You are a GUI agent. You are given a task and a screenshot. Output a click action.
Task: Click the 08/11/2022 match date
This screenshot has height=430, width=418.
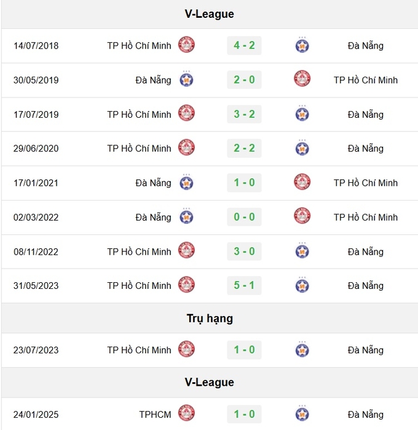[36, 251]
